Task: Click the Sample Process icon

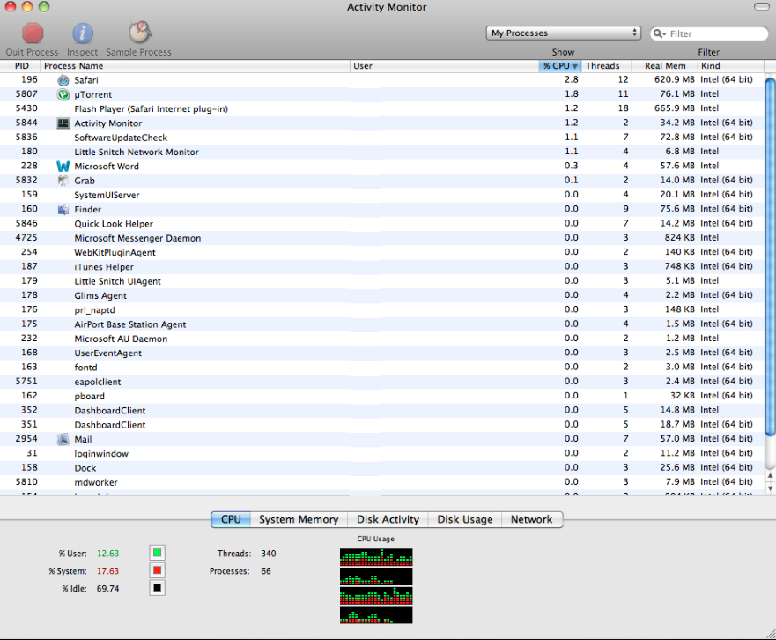Action: click(x=140, y=33)
